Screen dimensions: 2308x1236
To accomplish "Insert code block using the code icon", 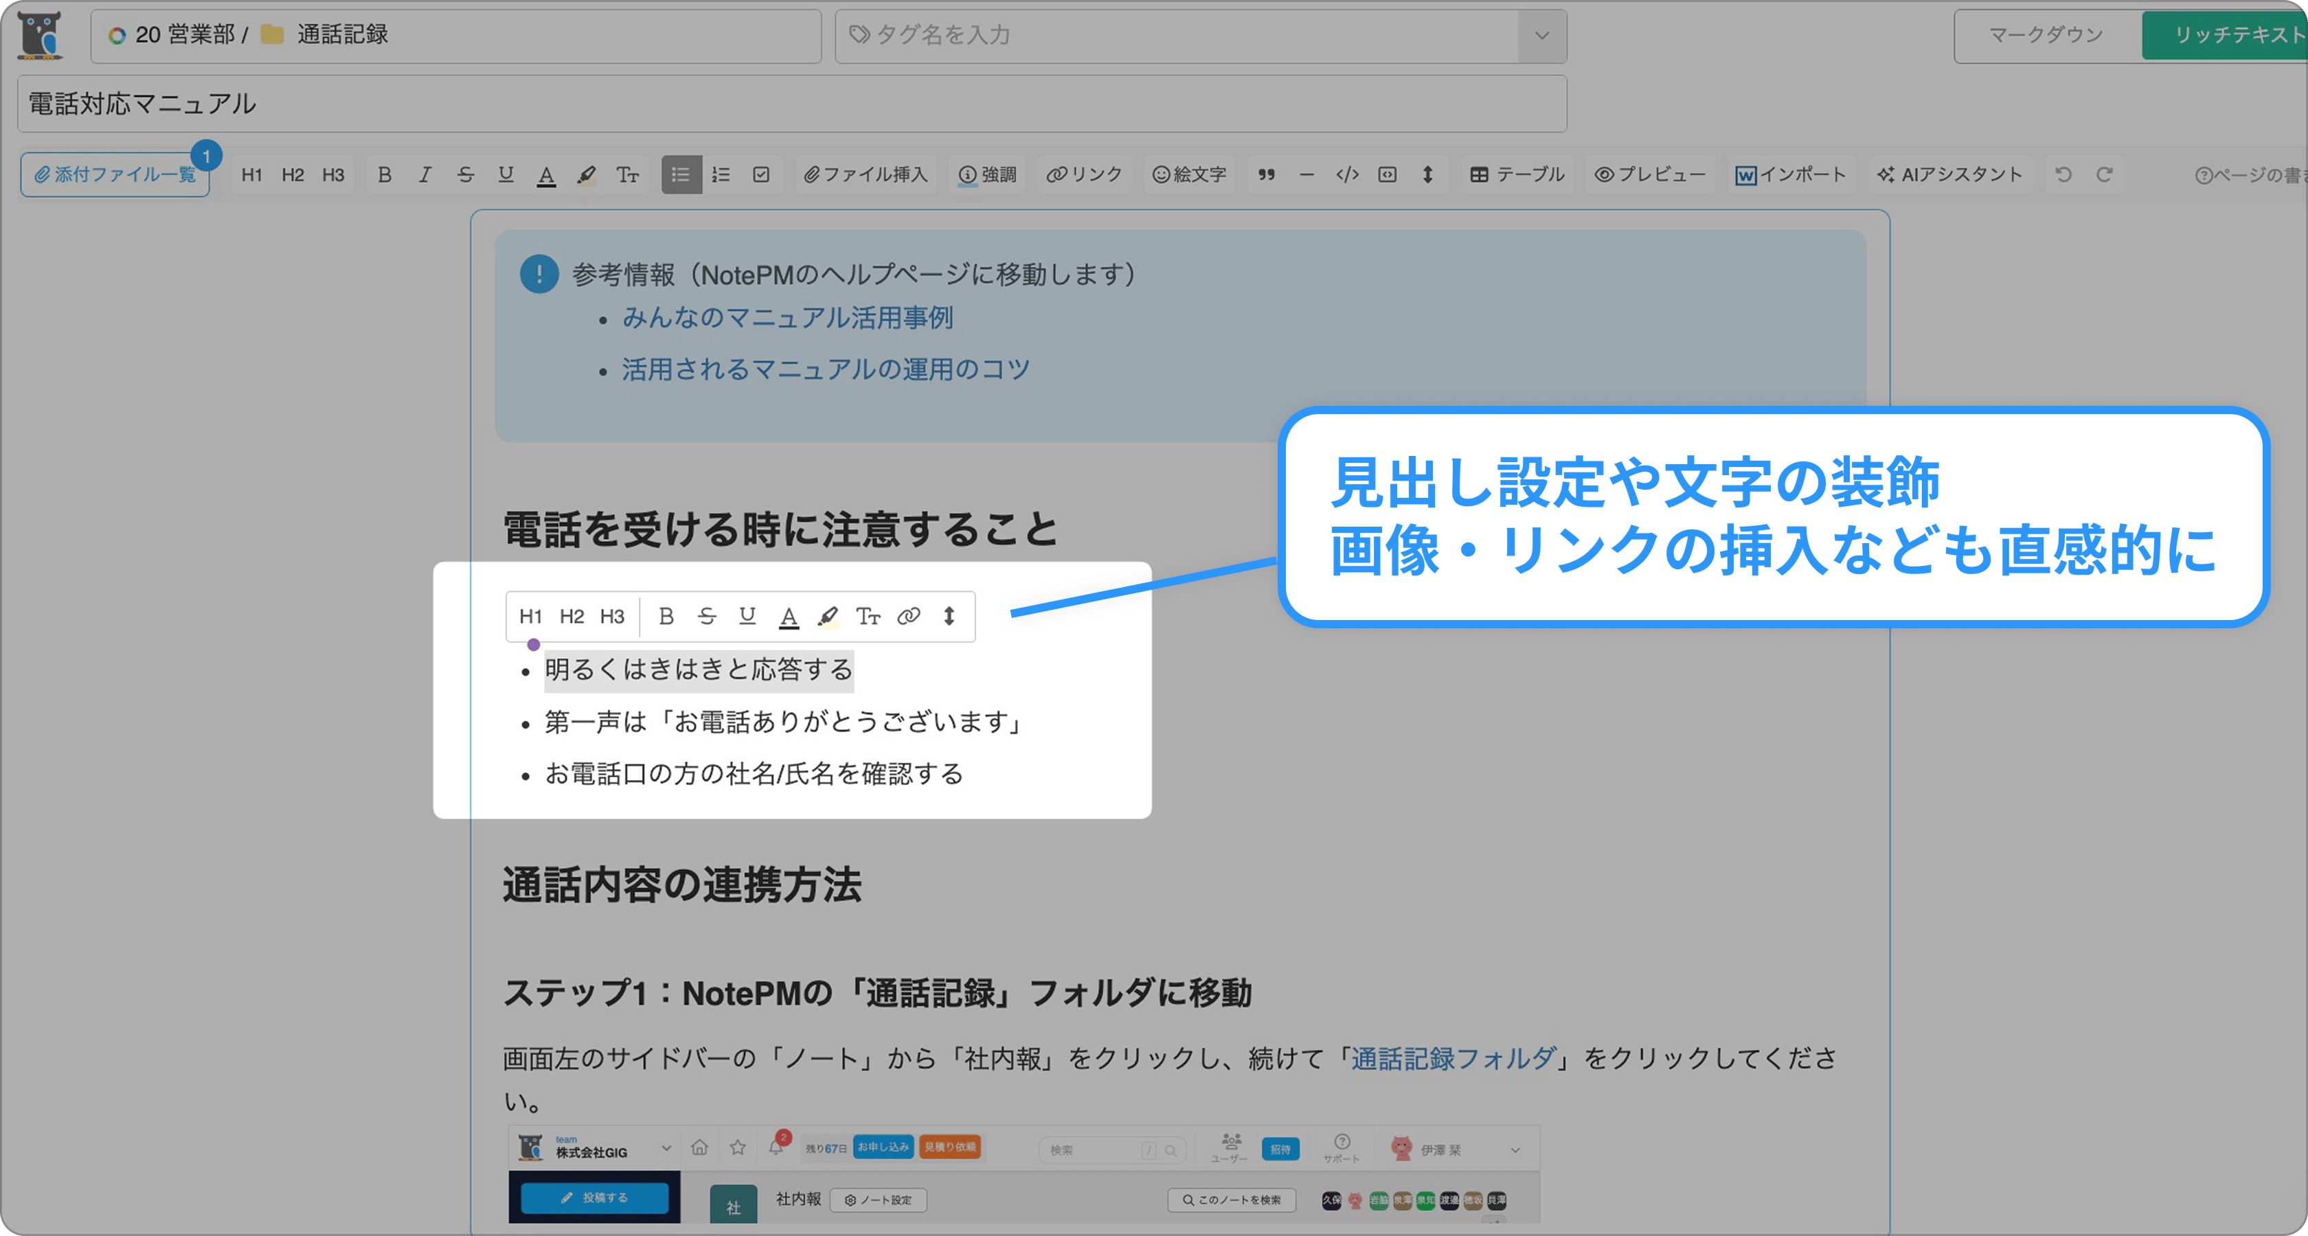I will [x=1346, y=174].
